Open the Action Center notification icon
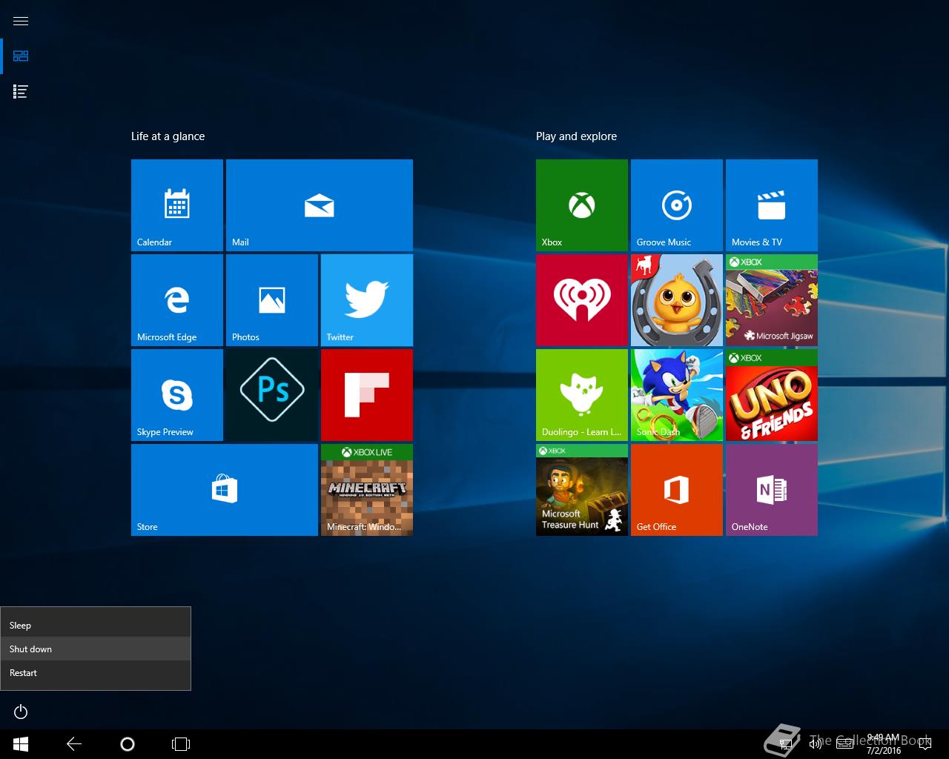This screenshot has height=759, width=949. (925, 744)
